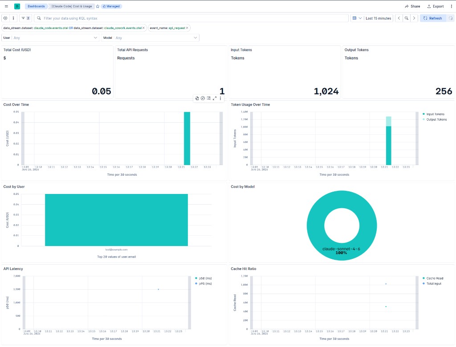Remove the event_name: api_request filter
This screenshot has height=347, width=456.
point(187,28)
